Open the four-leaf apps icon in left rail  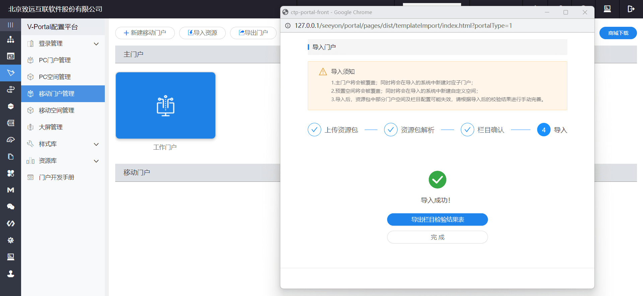[x=11, y=173]
